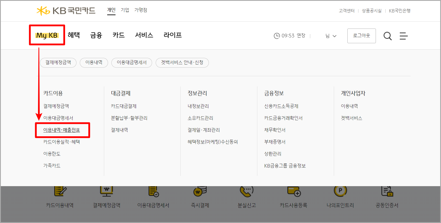Screen dimensions: 441x223
Task: Open 가족카드 link
Action: pos(52,166)
